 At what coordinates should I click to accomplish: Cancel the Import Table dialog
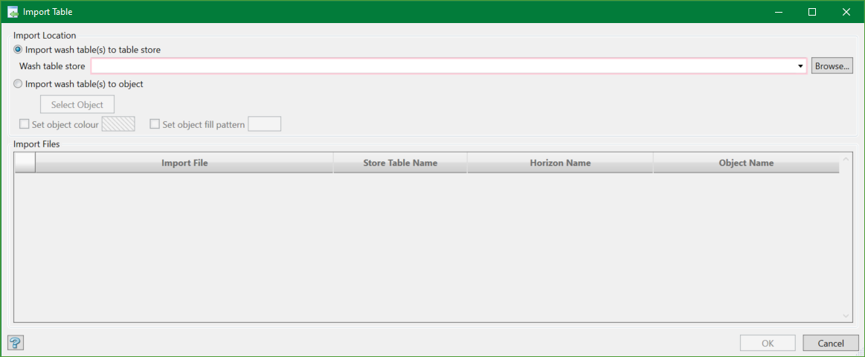click(x=831, y=343)
